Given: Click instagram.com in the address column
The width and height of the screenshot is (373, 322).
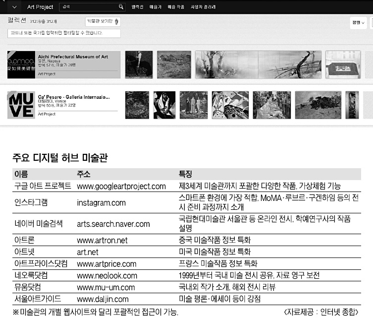Looking at the screenshot, I should point(102,203).
